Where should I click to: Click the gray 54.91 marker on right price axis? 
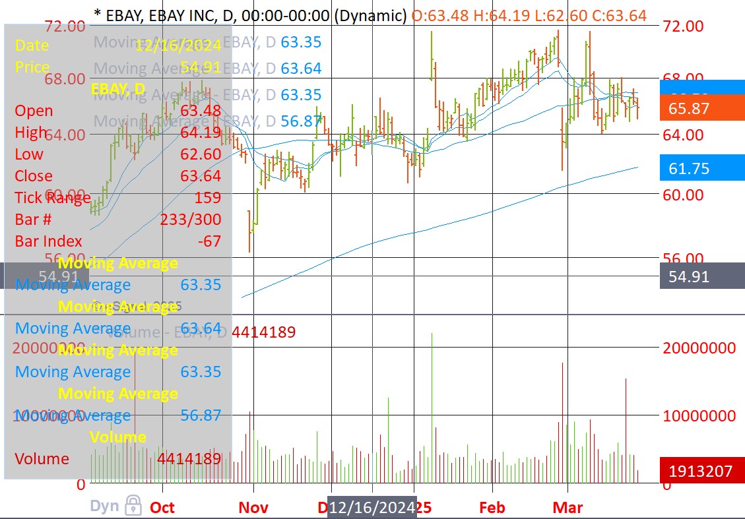(x=702, y=276)
